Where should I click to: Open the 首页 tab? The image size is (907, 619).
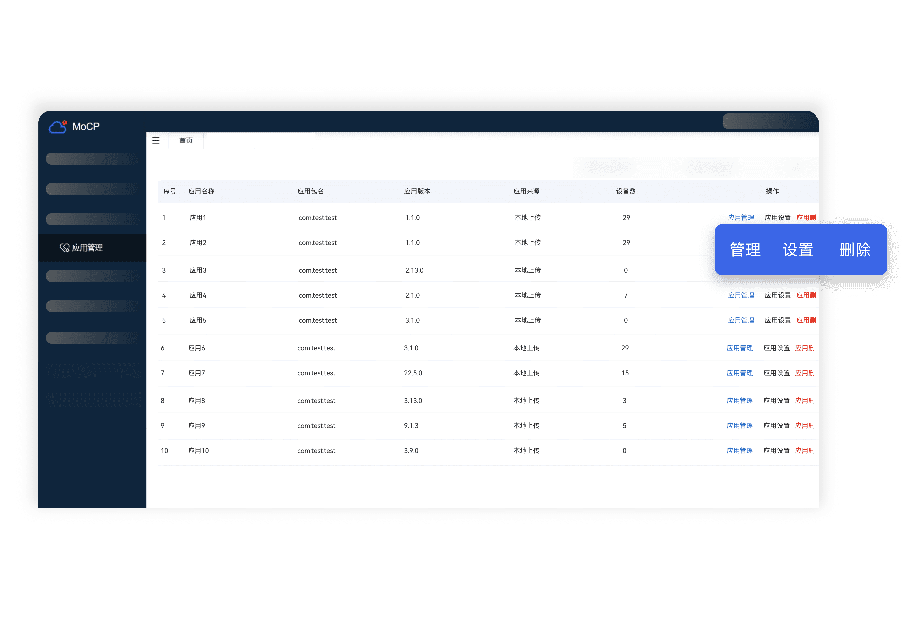click(x=186, y=140)
